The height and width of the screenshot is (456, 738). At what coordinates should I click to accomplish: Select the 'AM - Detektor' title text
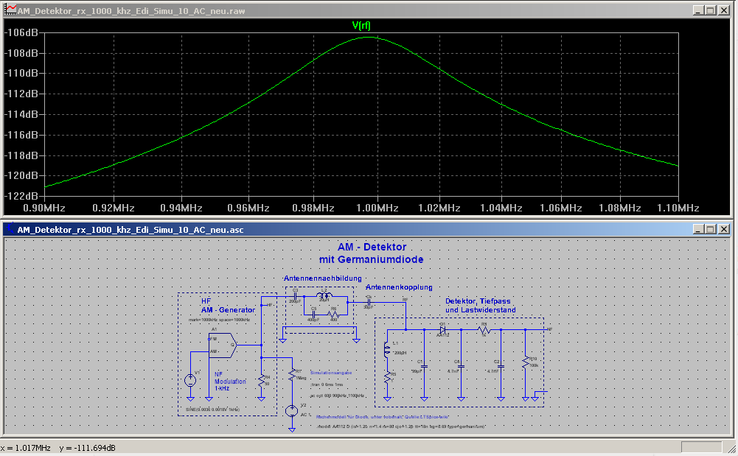(372, 247)
